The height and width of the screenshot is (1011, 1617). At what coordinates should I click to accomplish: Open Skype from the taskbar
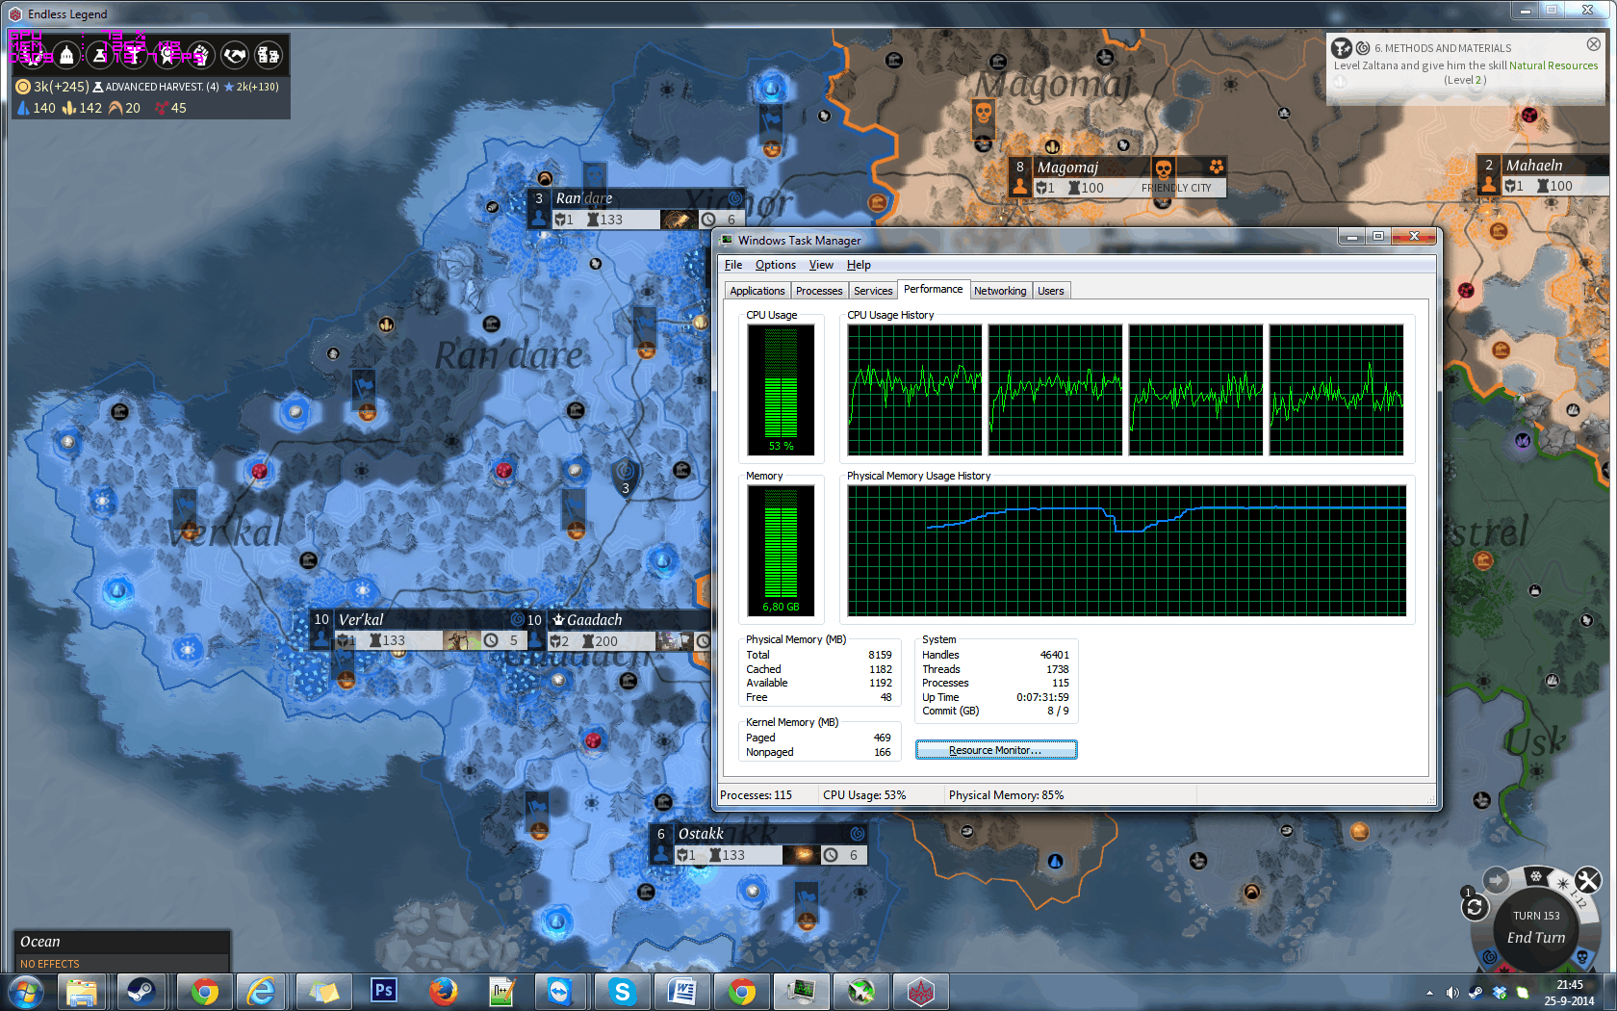(622, 992)
